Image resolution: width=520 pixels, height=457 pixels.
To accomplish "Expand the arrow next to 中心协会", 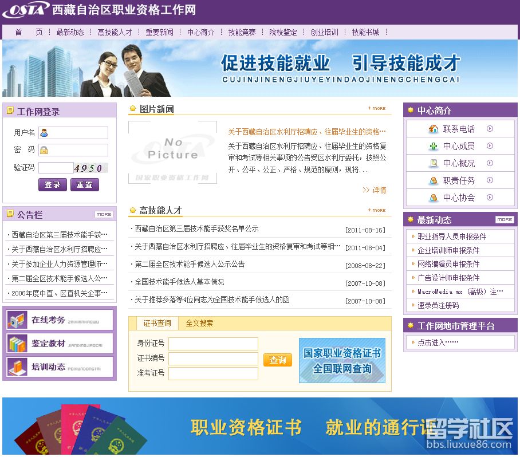I will [490, 197].
